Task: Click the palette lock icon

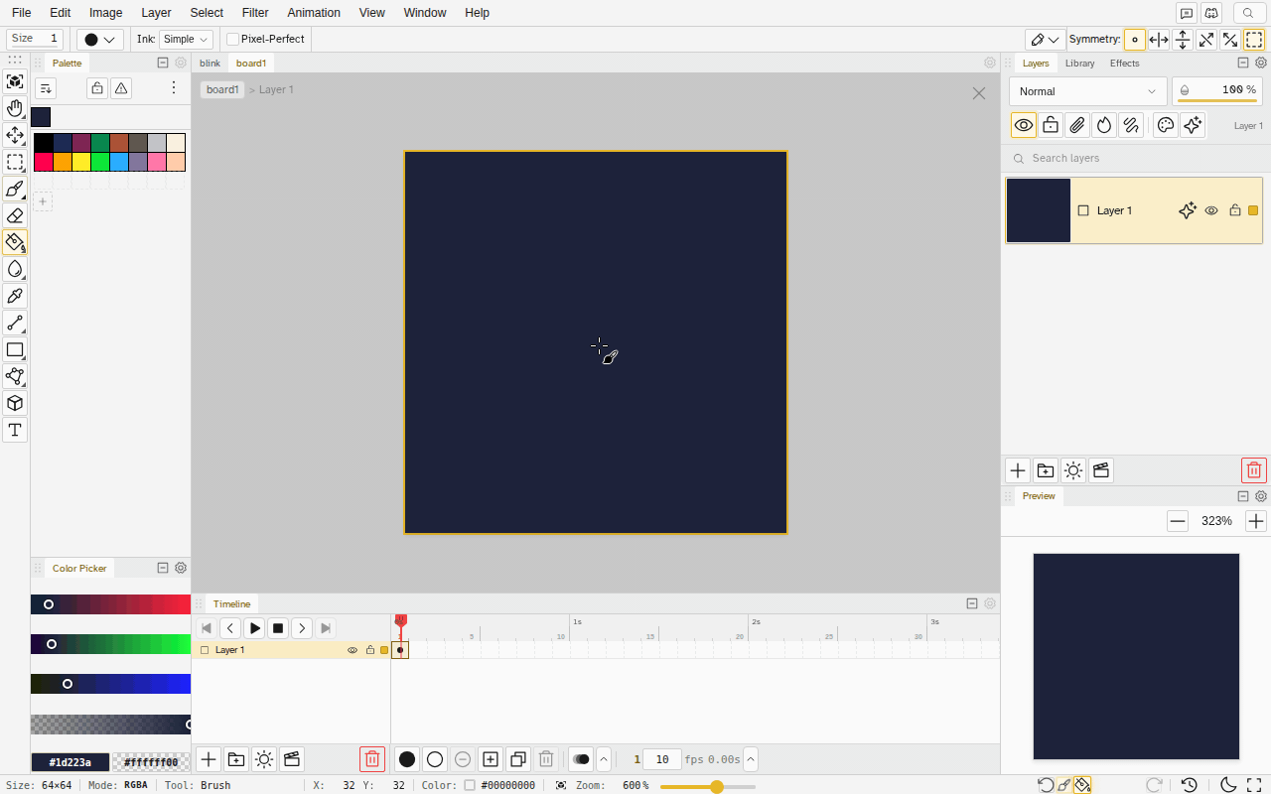Action: tap(97, 88)
